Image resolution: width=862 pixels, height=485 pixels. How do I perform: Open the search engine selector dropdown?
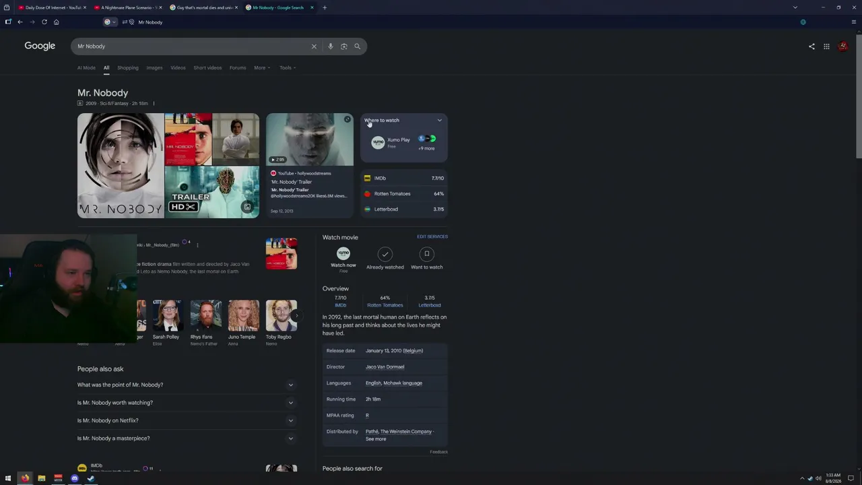(x=110, y=22)
